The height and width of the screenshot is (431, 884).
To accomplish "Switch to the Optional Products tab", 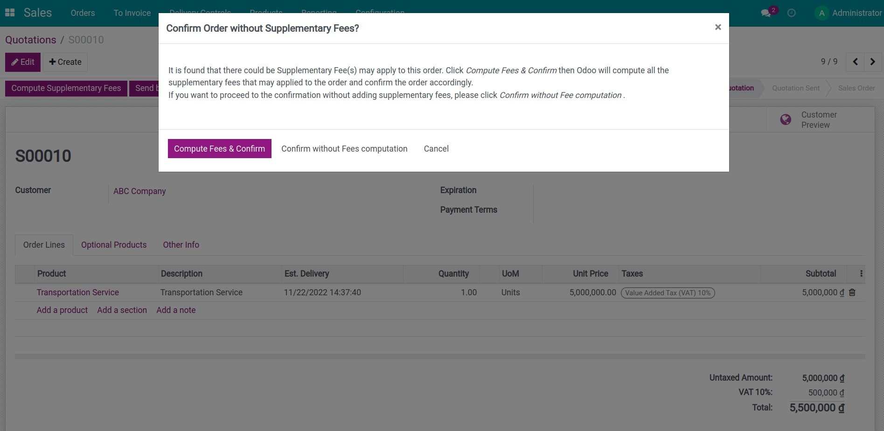I will coord(113,244).
